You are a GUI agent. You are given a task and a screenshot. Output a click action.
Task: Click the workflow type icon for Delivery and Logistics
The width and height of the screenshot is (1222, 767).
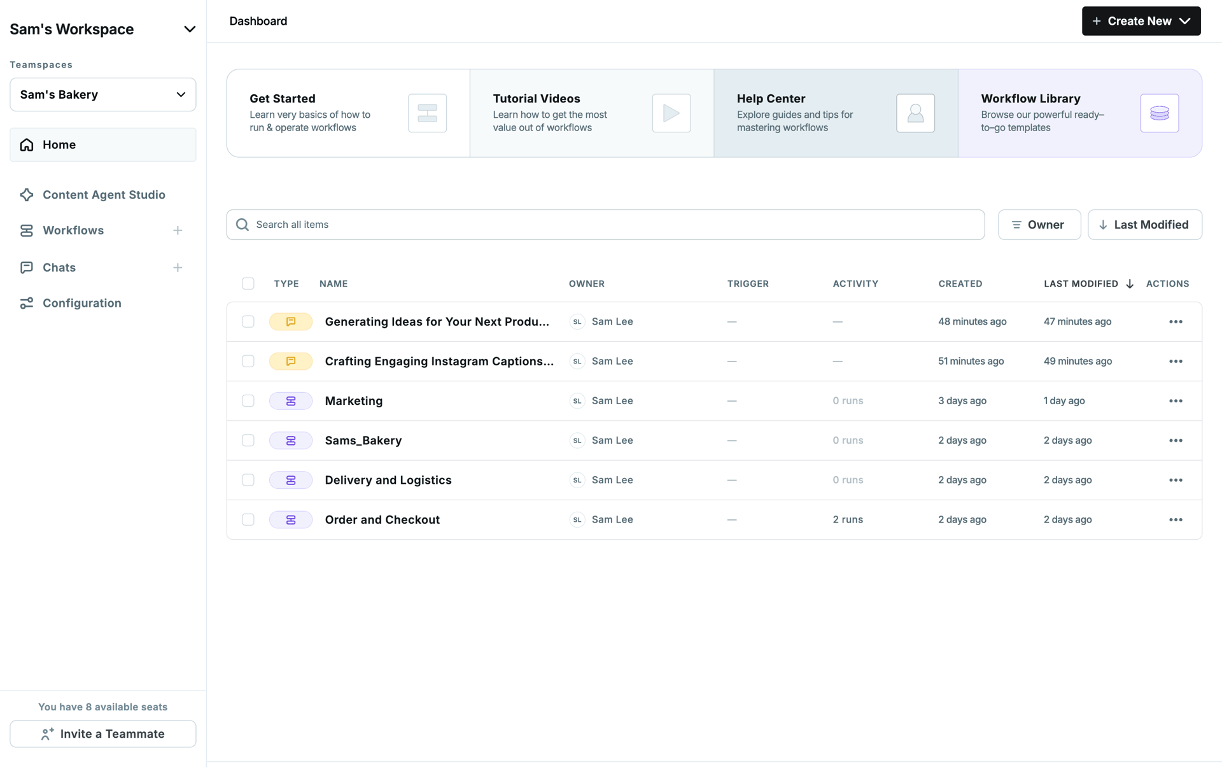click(291, 480)
